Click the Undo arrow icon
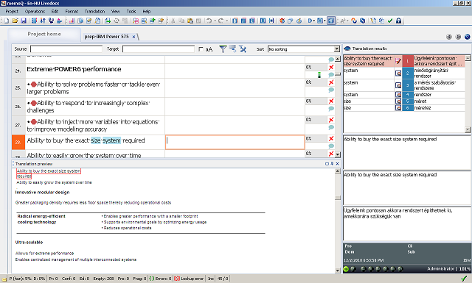The width and height of the screenshot is (472, 283). click(209, 21)
